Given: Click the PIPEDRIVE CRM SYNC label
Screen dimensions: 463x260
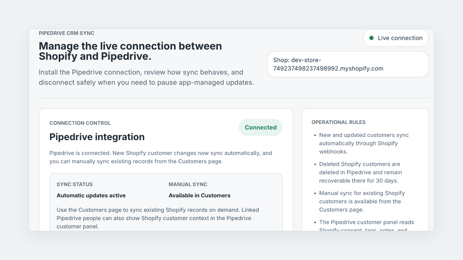Looking at the screenshot, I should [67, 33].
